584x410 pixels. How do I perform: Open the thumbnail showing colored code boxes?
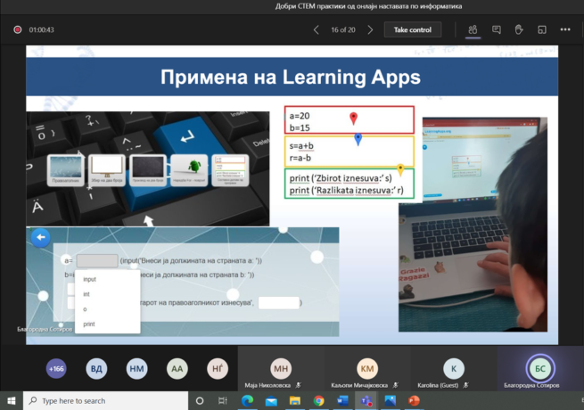230,170
